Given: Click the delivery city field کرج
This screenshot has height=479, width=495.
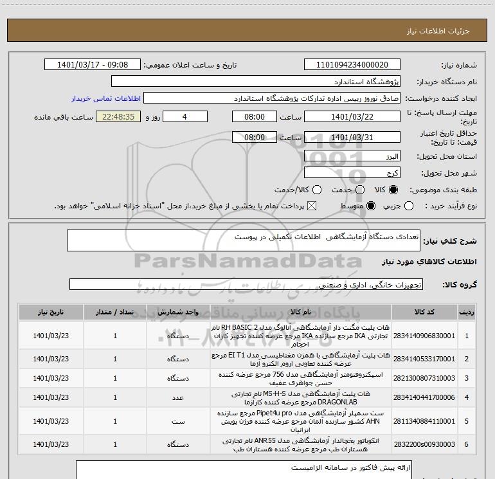Looking at the screenshot, I should click(352, 173).
